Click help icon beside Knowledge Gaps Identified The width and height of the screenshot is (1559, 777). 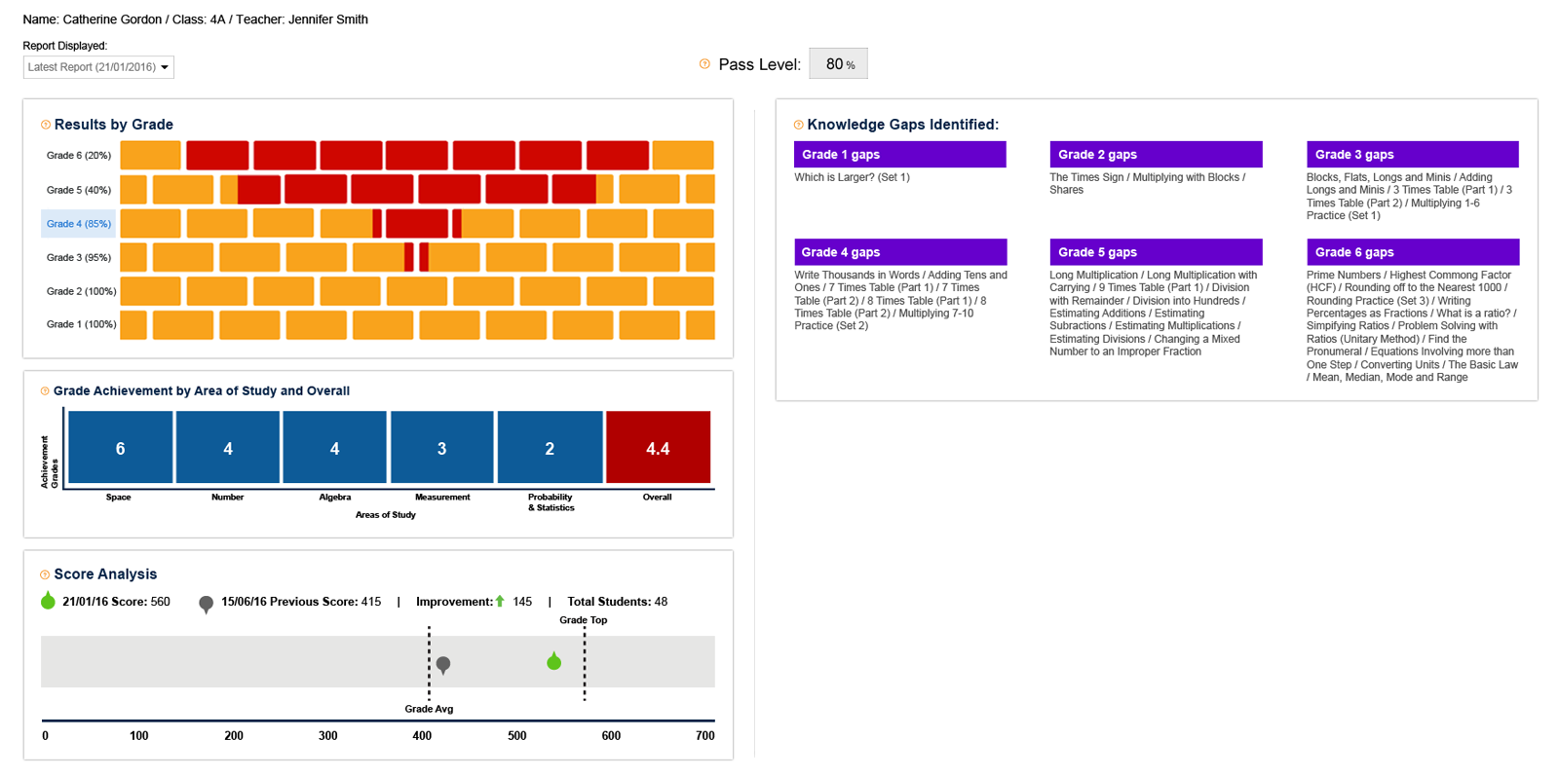(798, 125)
